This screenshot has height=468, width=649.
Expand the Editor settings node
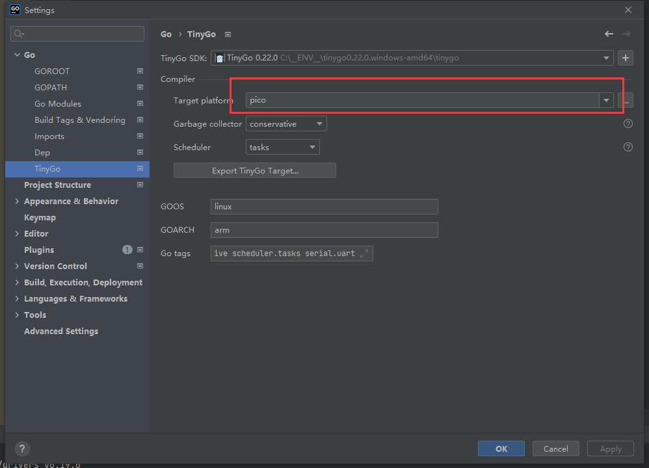[x=17, y=233]
